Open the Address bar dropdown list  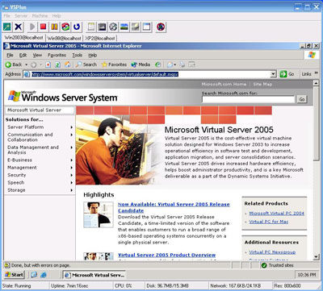click(x=274, y=74)
